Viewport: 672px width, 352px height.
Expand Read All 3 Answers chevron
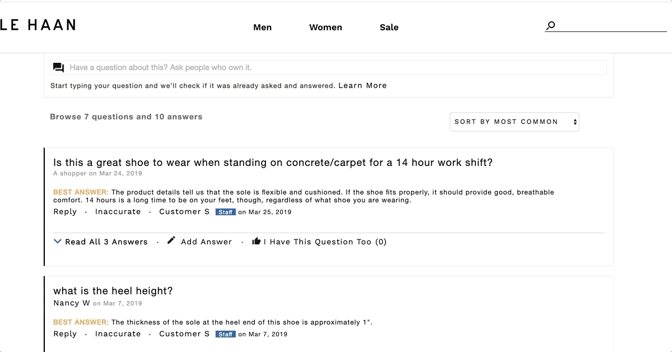57,242
